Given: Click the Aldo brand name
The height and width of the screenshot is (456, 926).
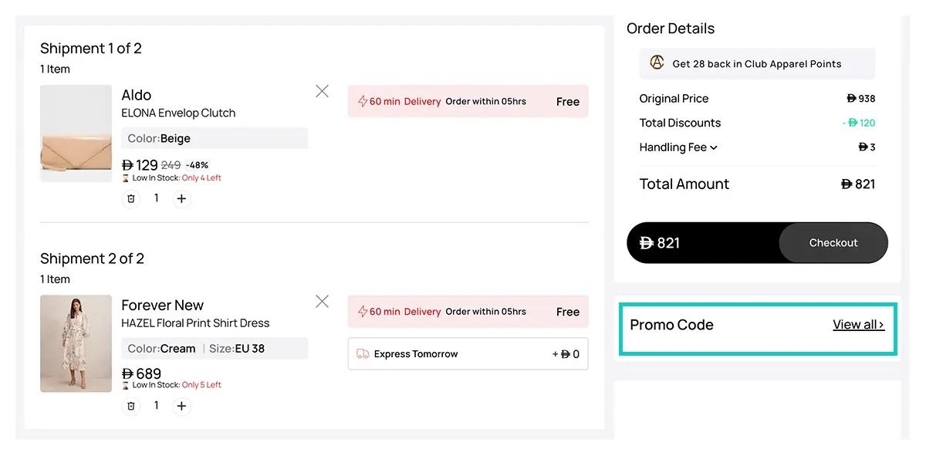Looking at the screenshot, I should [137, 95].
